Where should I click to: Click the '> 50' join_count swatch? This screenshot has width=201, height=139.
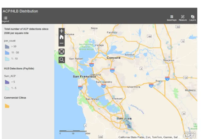pyautogui.click(x=7, y=46)
